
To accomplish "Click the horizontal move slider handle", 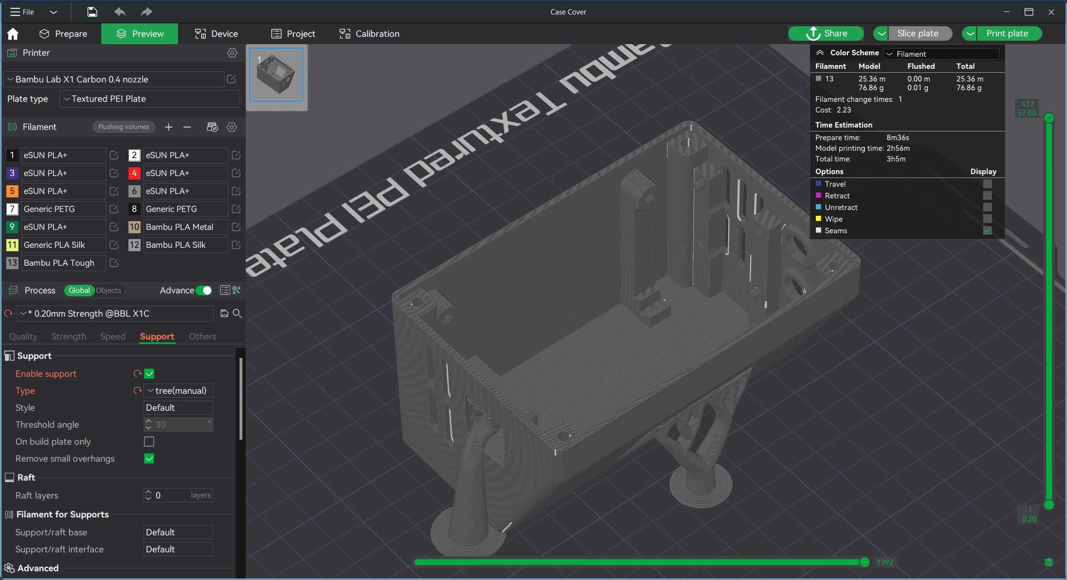I will 864,562.
